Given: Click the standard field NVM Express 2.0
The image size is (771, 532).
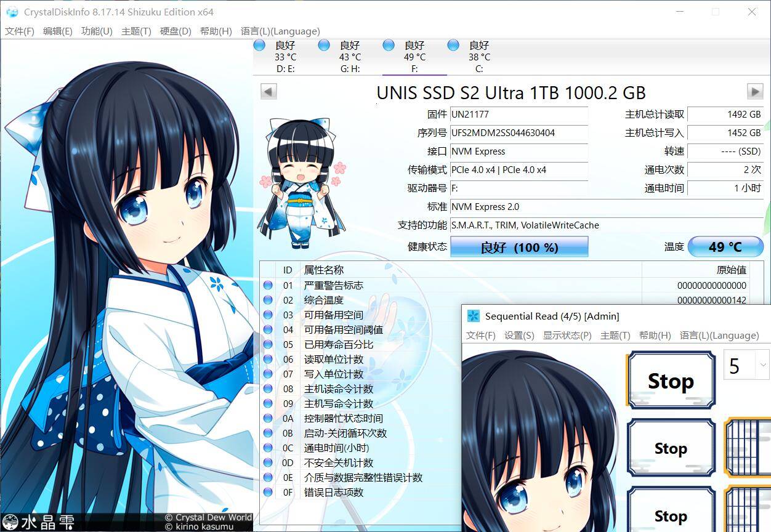Looking at the screenshot, I should [607, 207].
